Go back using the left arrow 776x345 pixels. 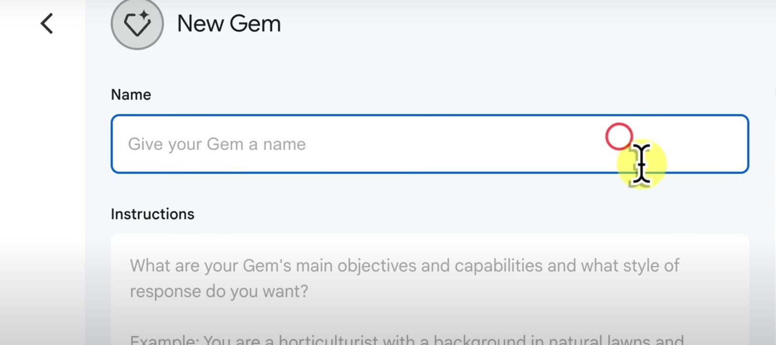(x=47, y=23)
